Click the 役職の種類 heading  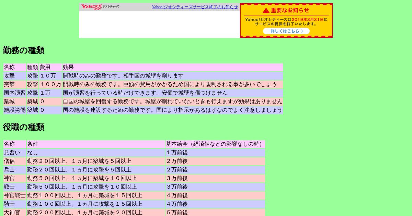point(23,127)
